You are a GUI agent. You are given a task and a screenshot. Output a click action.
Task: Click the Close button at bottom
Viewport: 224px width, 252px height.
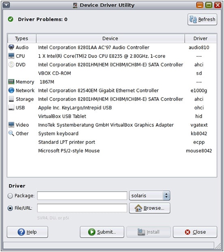click(x=195, y=232)
